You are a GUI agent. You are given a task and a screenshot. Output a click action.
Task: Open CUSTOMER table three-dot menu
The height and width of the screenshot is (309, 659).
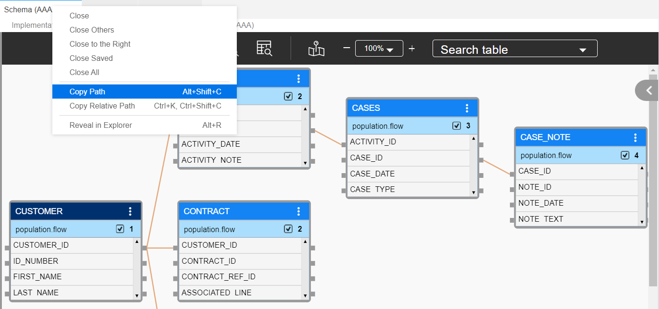[x=130, y=211]
